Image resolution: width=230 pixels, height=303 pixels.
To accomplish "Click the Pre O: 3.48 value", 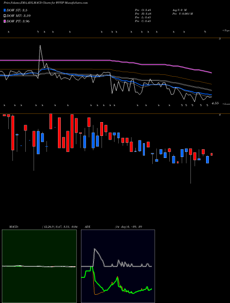I will 143,10.
